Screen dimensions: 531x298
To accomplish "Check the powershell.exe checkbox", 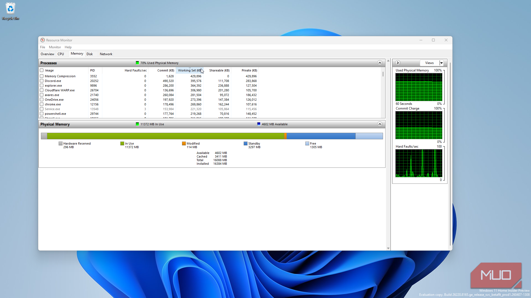I will (42, 114).
